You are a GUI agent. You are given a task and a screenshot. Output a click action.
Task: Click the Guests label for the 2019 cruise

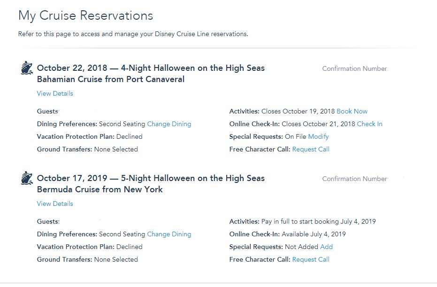(x=48, y=222)
